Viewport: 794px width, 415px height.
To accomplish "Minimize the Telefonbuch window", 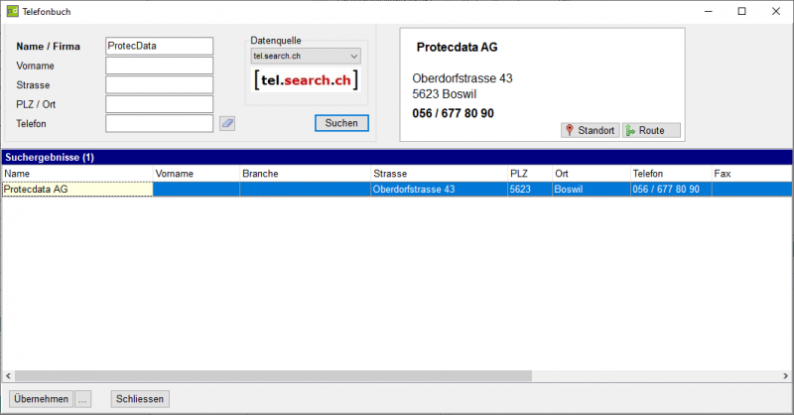I will (x=709, y=11).
